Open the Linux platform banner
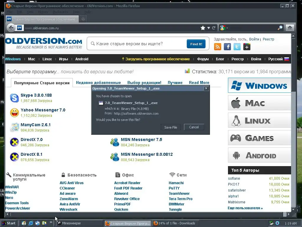Image resolution: width=302 pixels, height=227 pixels. pyautogui.click(x=260, y=120)
